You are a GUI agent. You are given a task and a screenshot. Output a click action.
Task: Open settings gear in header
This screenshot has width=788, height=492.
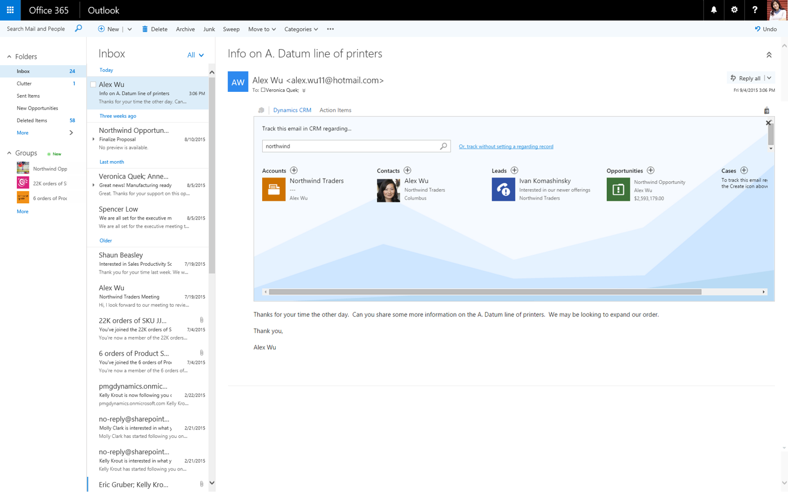click(734, 10)
